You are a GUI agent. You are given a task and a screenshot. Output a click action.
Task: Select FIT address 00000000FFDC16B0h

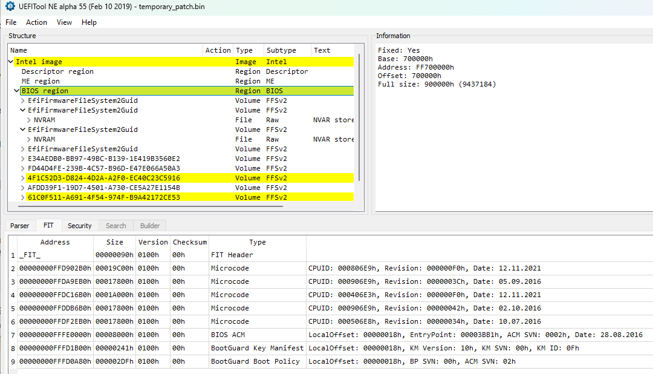[55, 295]
